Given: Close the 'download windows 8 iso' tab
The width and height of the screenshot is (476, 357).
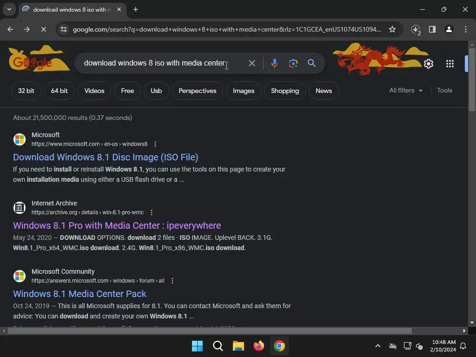Looking at the screenshot, I should pyautogui.click(x=119, y=9).
